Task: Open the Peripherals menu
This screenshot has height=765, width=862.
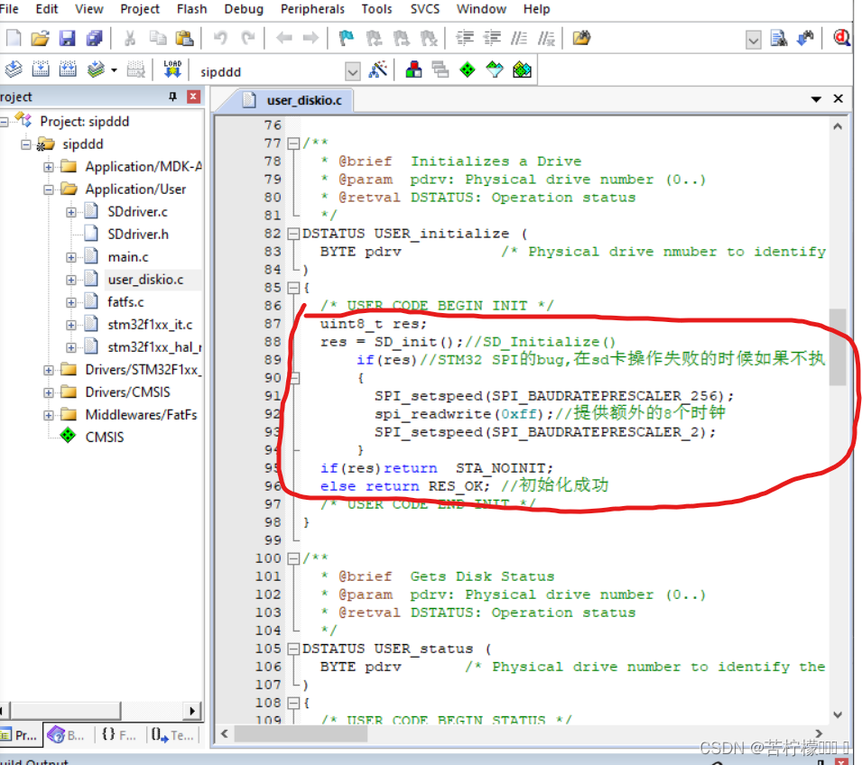Action: click(x=312, y=9)
